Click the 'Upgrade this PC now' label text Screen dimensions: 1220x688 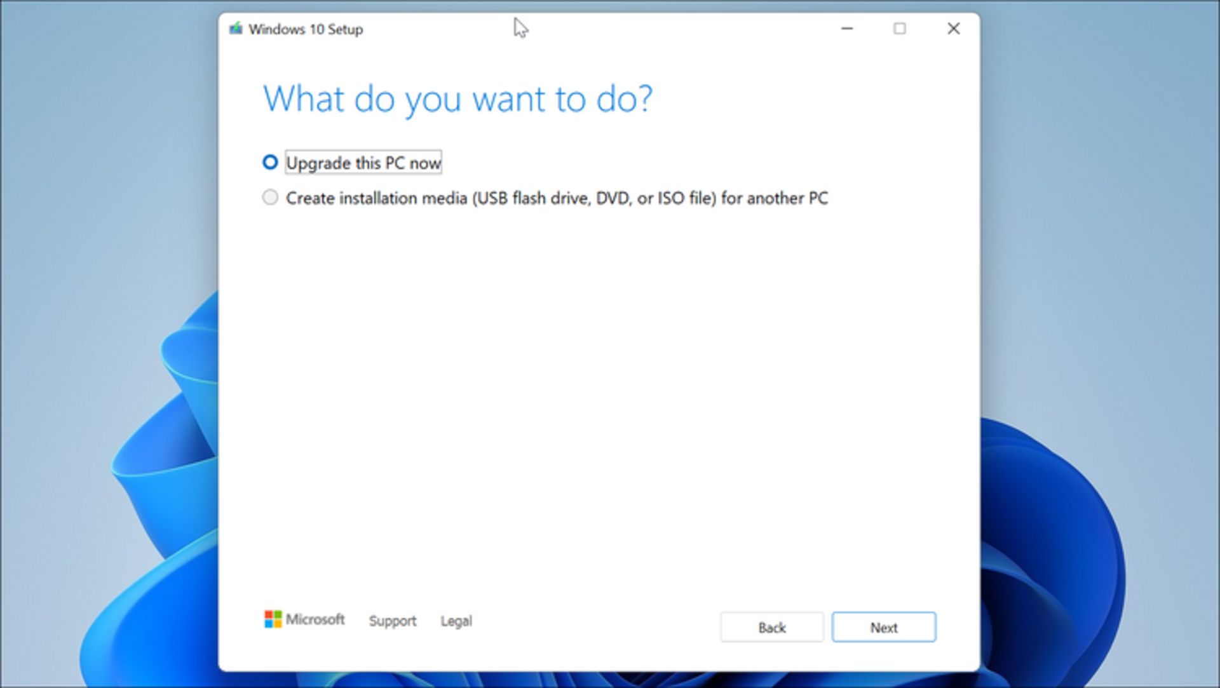363,163
